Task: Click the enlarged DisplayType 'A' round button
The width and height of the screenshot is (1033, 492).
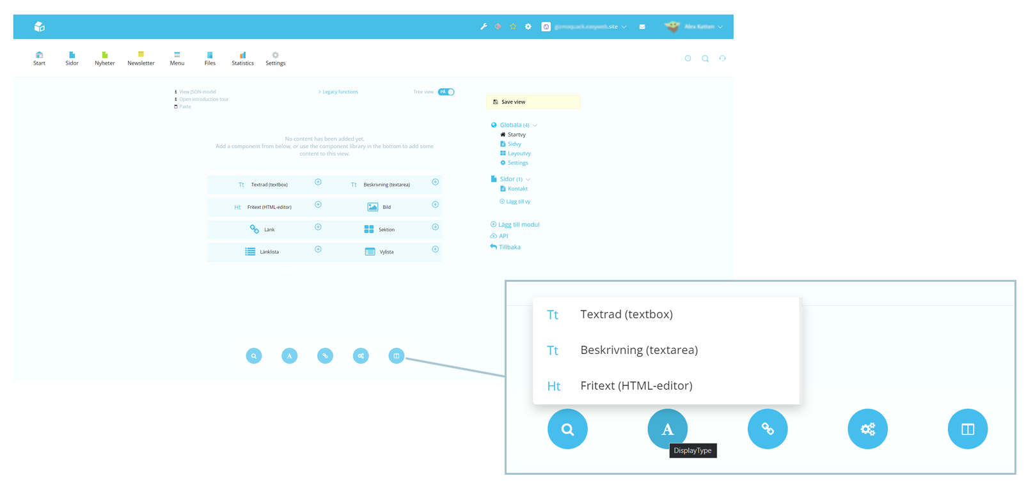Action: tap(667, 429)
